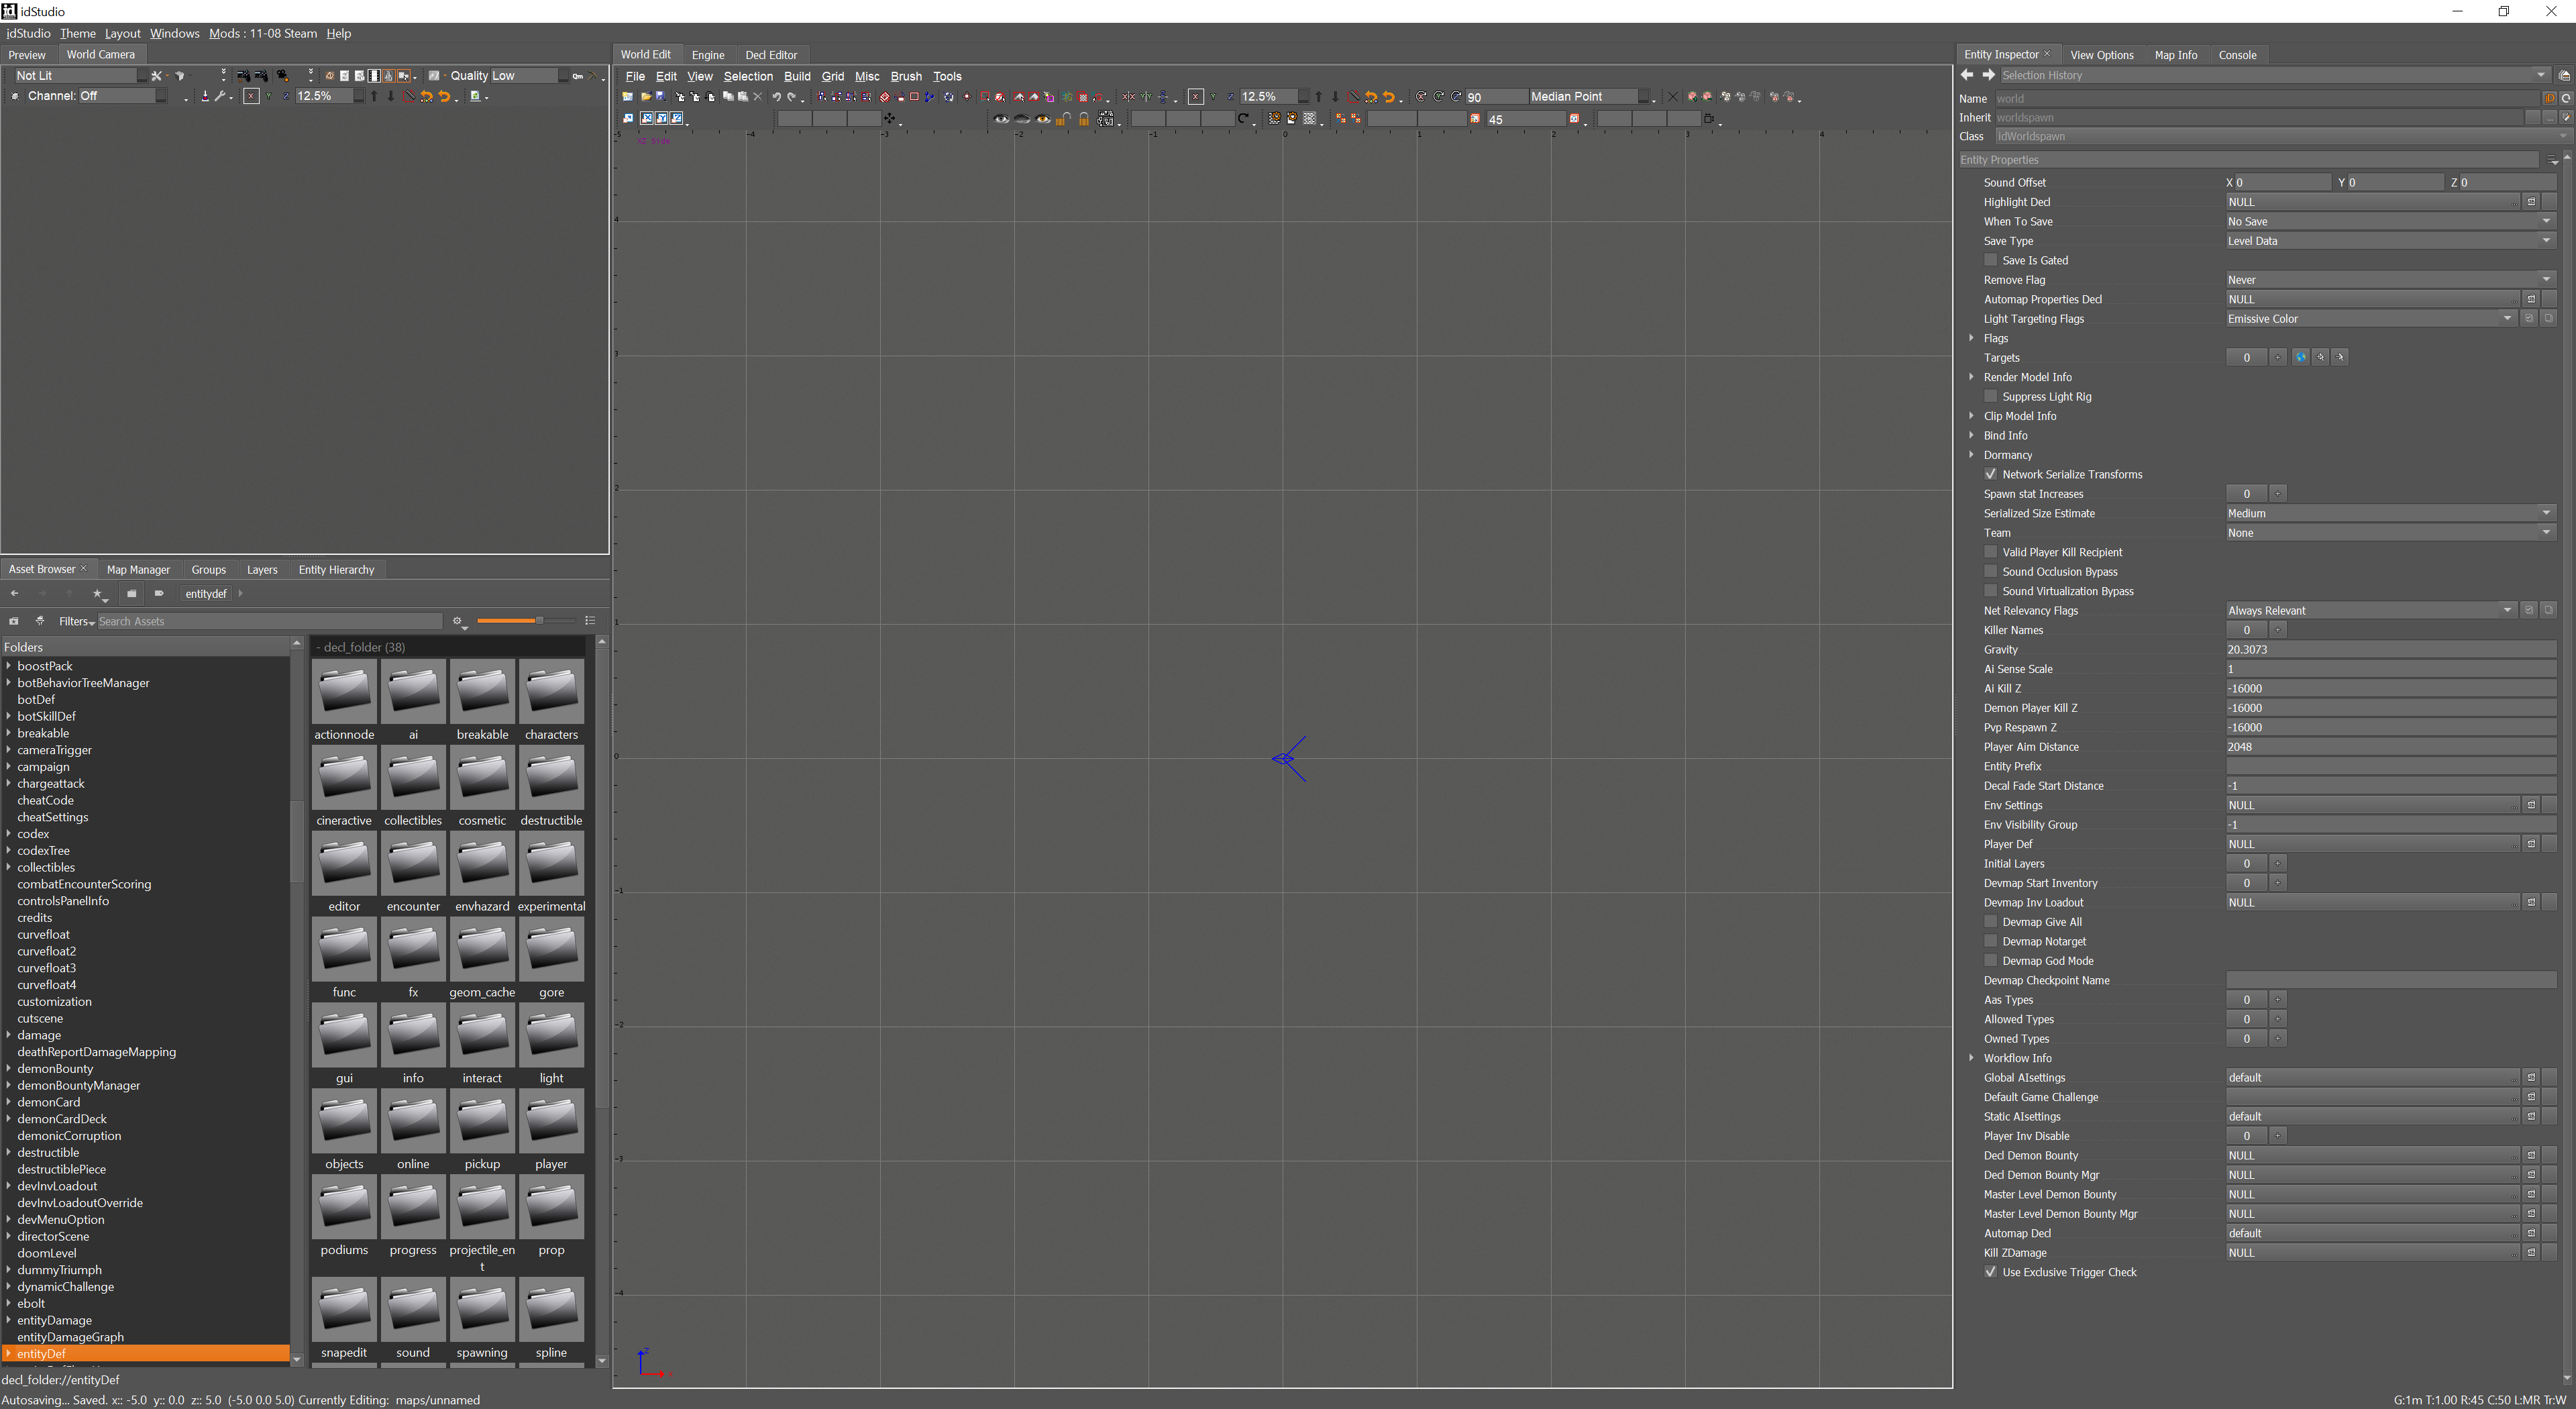Undo last action in World Edit toolbar
Viewport: 2576px width, 1409px height.
[776, 97]
